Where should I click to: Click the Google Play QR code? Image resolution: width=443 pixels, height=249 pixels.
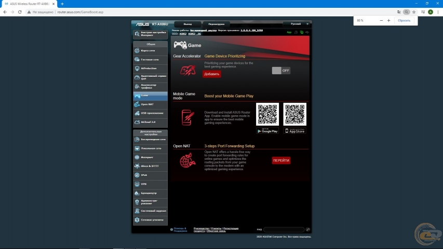pos(267,114)
